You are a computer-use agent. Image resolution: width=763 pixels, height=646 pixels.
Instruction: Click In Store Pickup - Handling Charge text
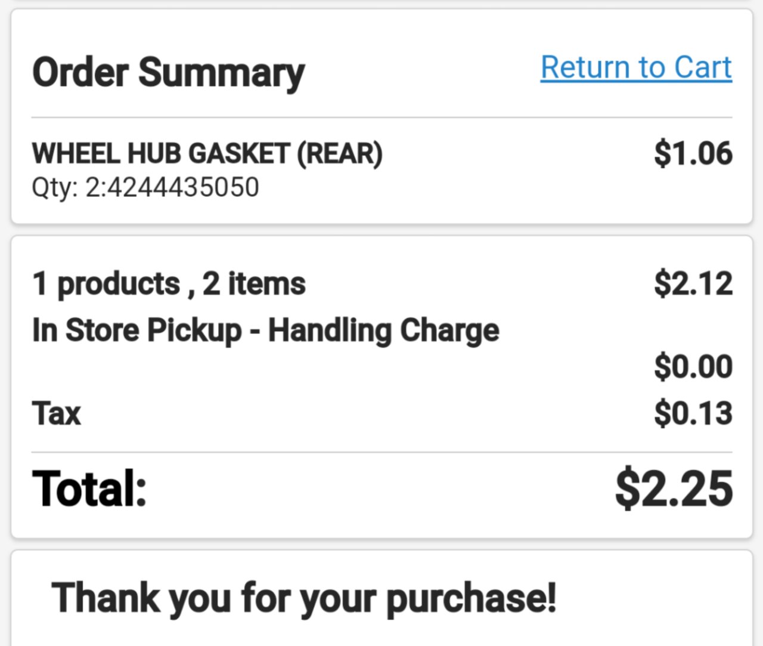266,331
